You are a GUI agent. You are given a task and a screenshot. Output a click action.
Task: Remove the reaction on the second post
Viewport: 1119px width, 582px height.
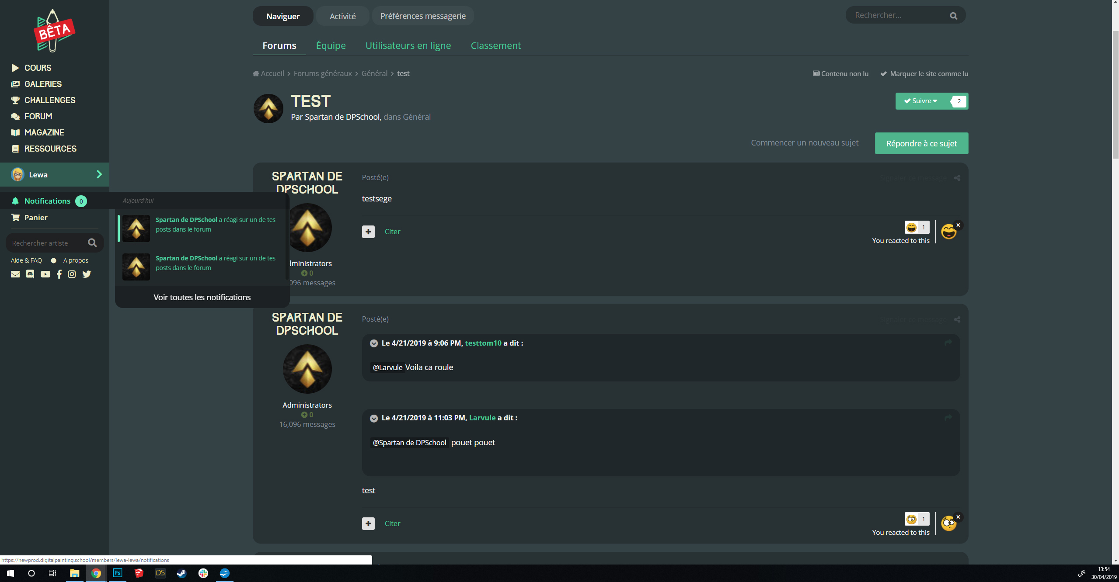tap(958, 517)
